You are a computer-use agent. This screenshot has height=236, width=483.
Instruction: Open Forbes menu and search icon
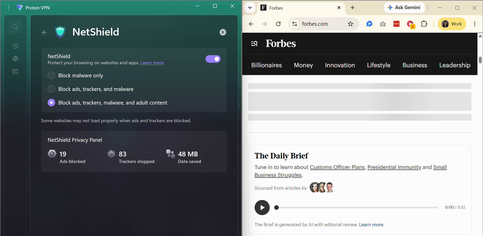coord(254,44)
